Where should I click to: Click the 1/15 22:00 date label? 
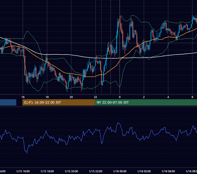pyautogui.click(x=96, y=171)
